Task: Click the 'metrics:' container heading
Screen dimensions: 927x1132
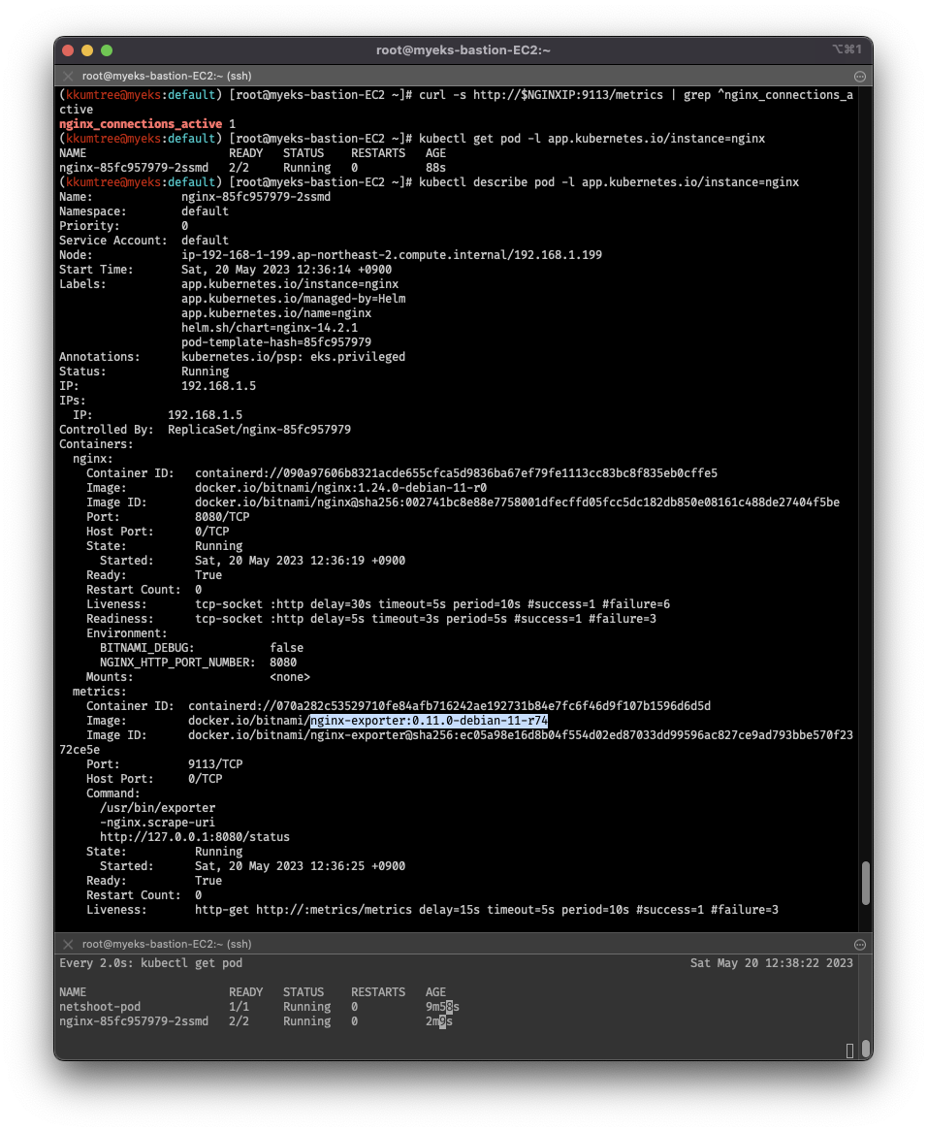Action: [100, 692]
